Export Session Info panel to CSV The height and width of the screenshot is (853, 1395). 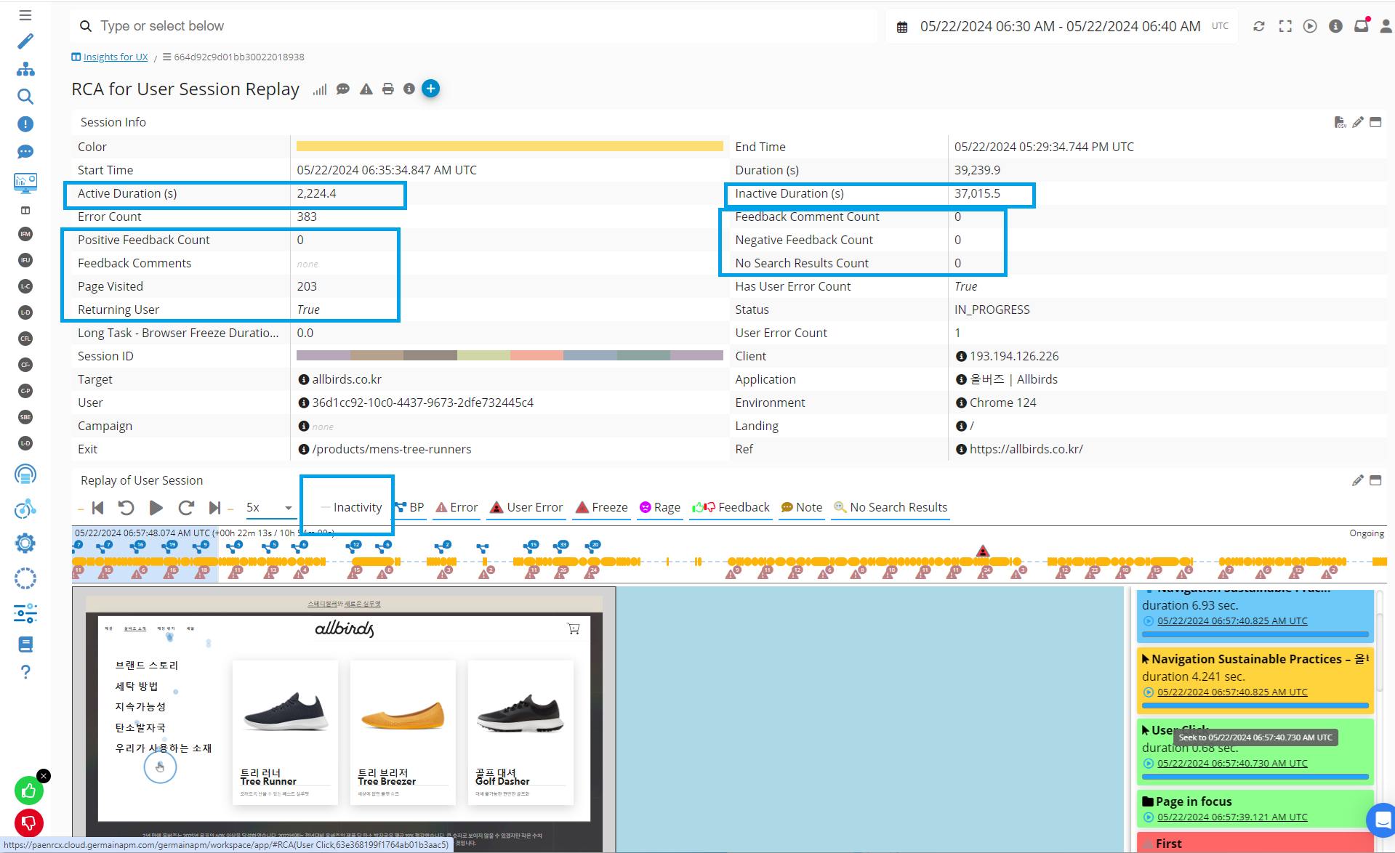click(1339, 122)
